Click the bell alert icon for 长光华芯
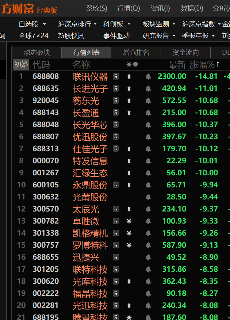 click(x=148, y=125)
